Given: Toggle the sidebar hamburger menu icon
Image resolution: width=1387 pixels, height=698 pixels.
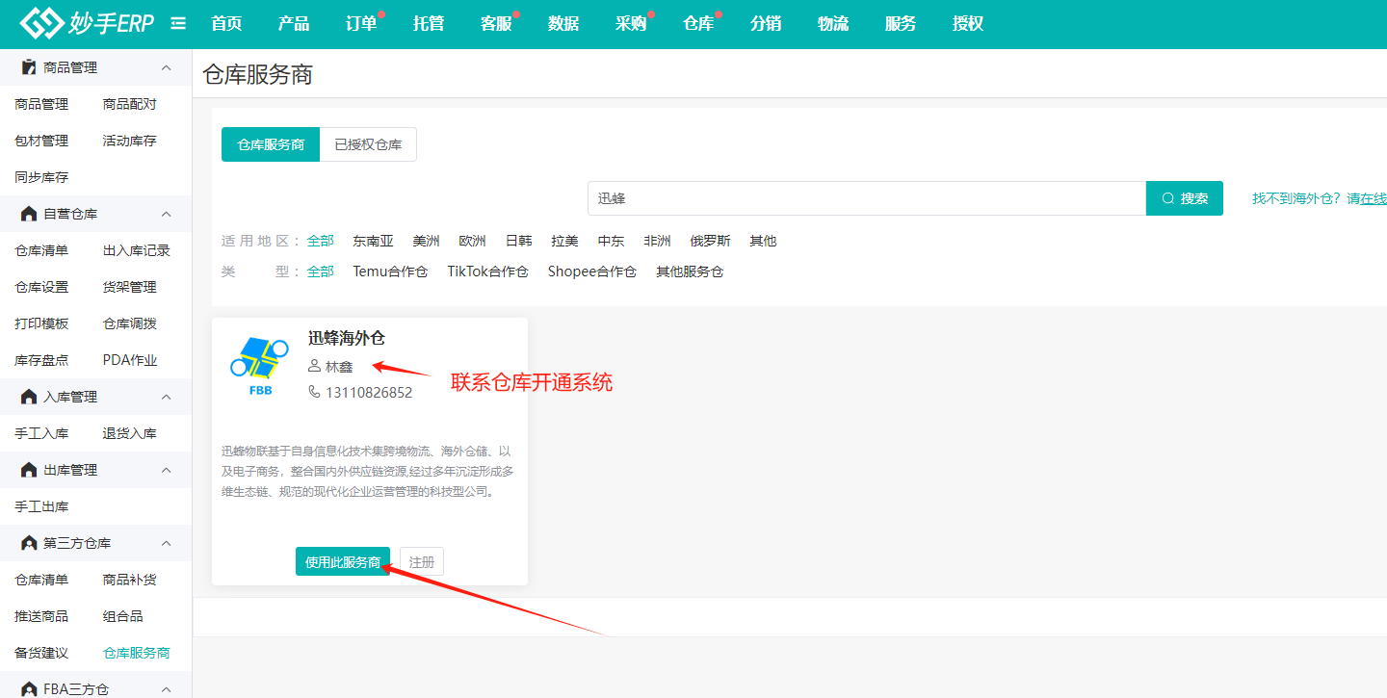Looking at the screenshot, I should 178,24.
